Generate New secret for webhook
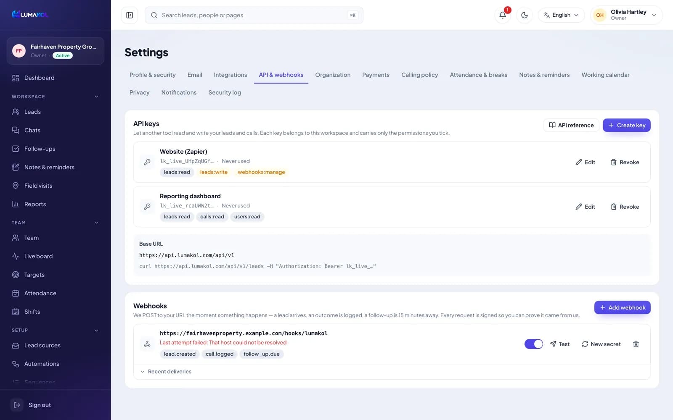673x420 pixels. (601, 344)
